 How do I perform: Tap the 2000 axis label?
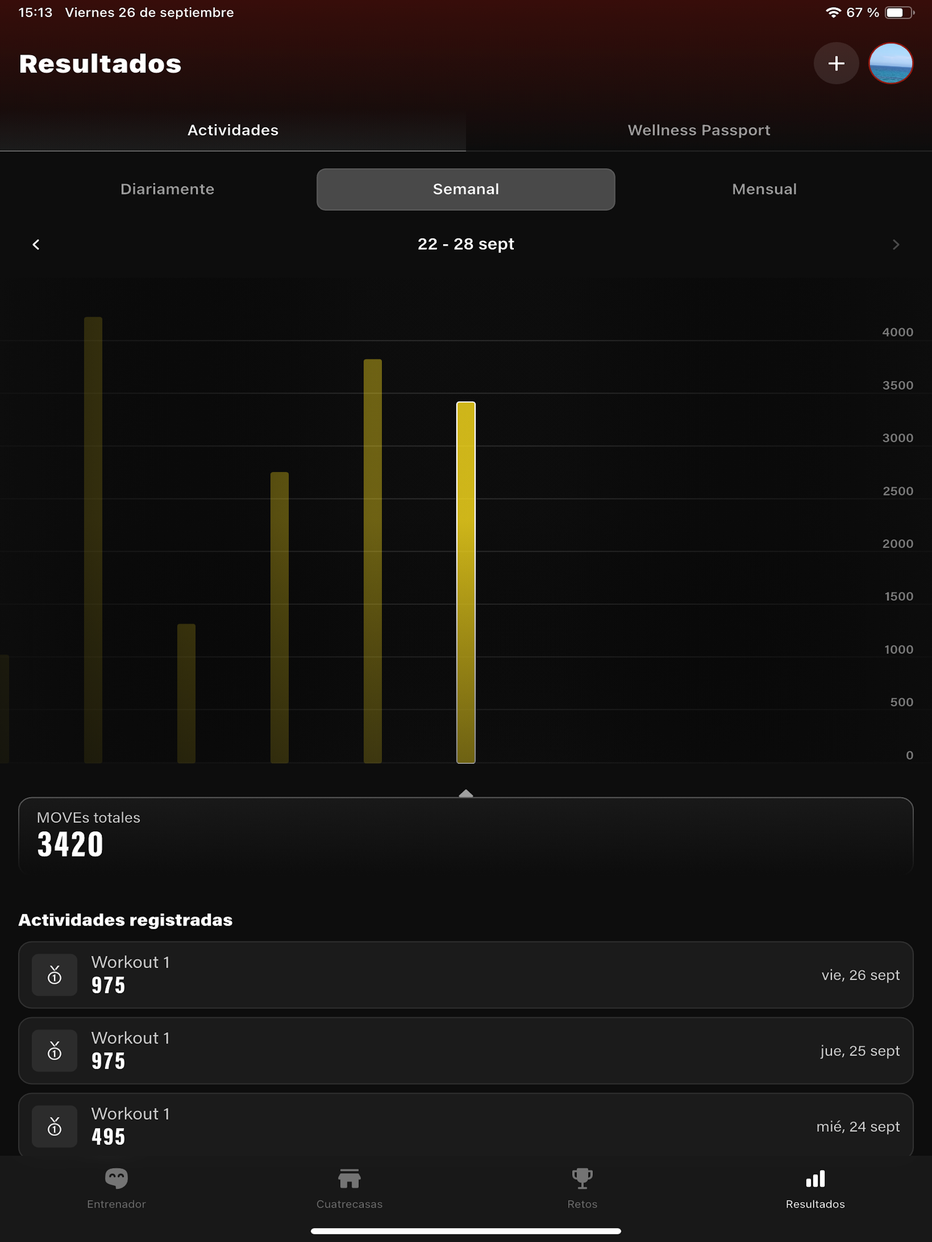coord(897,543)
